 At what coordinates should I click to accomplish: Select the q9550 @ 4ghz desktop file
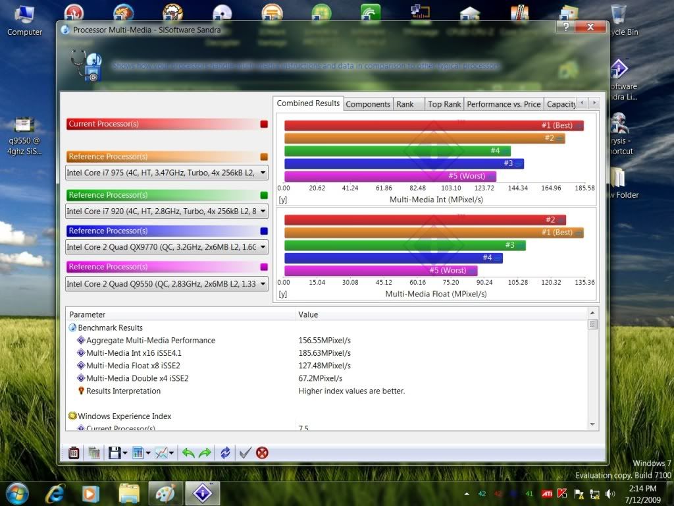24,136
